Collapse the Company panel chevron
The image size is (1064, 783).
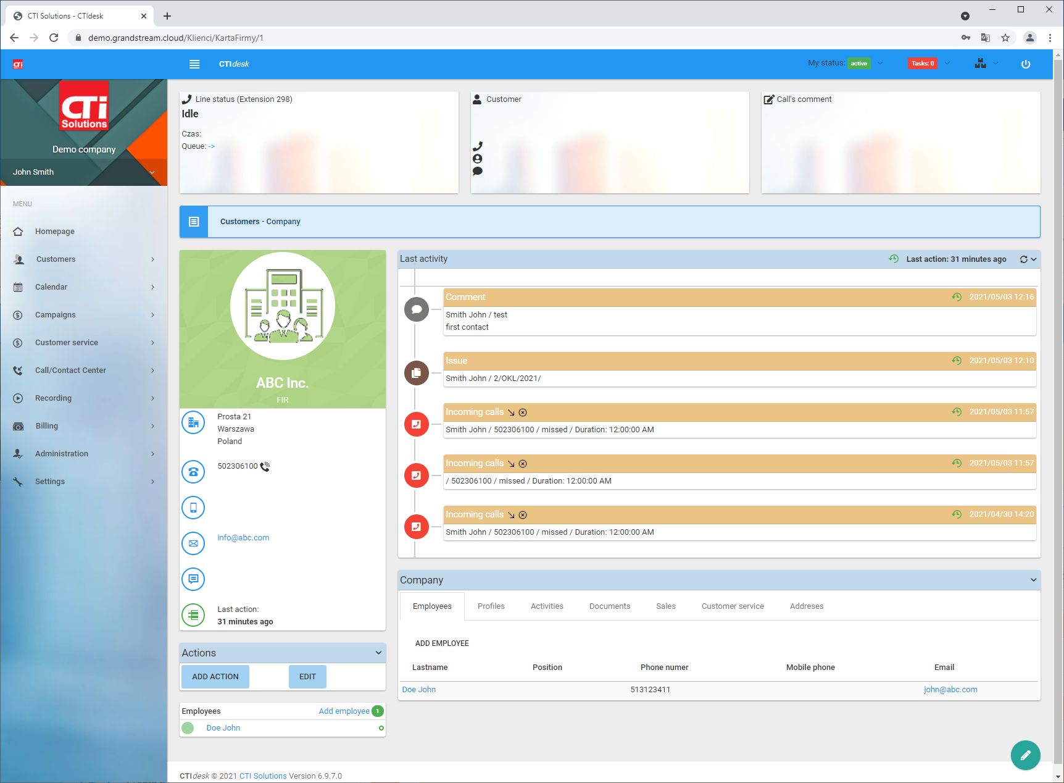1034,580
